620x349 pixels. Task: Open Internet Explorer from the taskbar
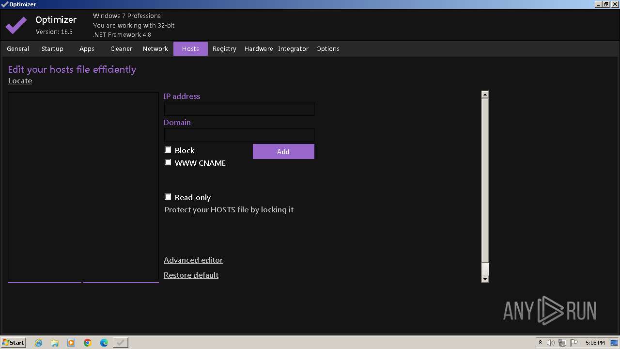tap(39, 343)
